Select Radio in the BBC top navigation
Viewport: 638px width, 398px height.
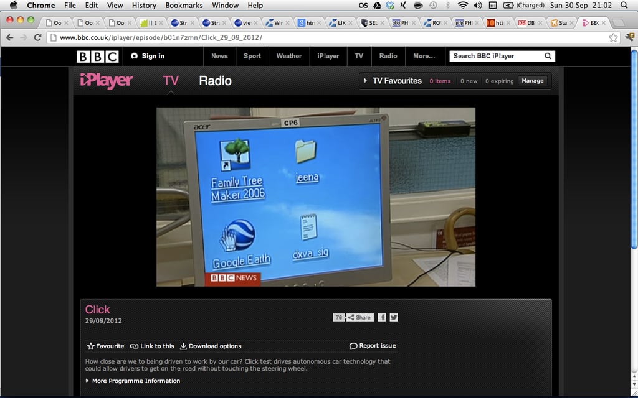[388, 56]
